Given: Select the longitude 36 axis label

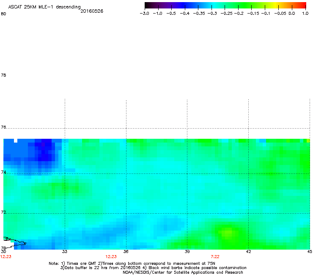Looking at the screenshot, I should 126,252.
